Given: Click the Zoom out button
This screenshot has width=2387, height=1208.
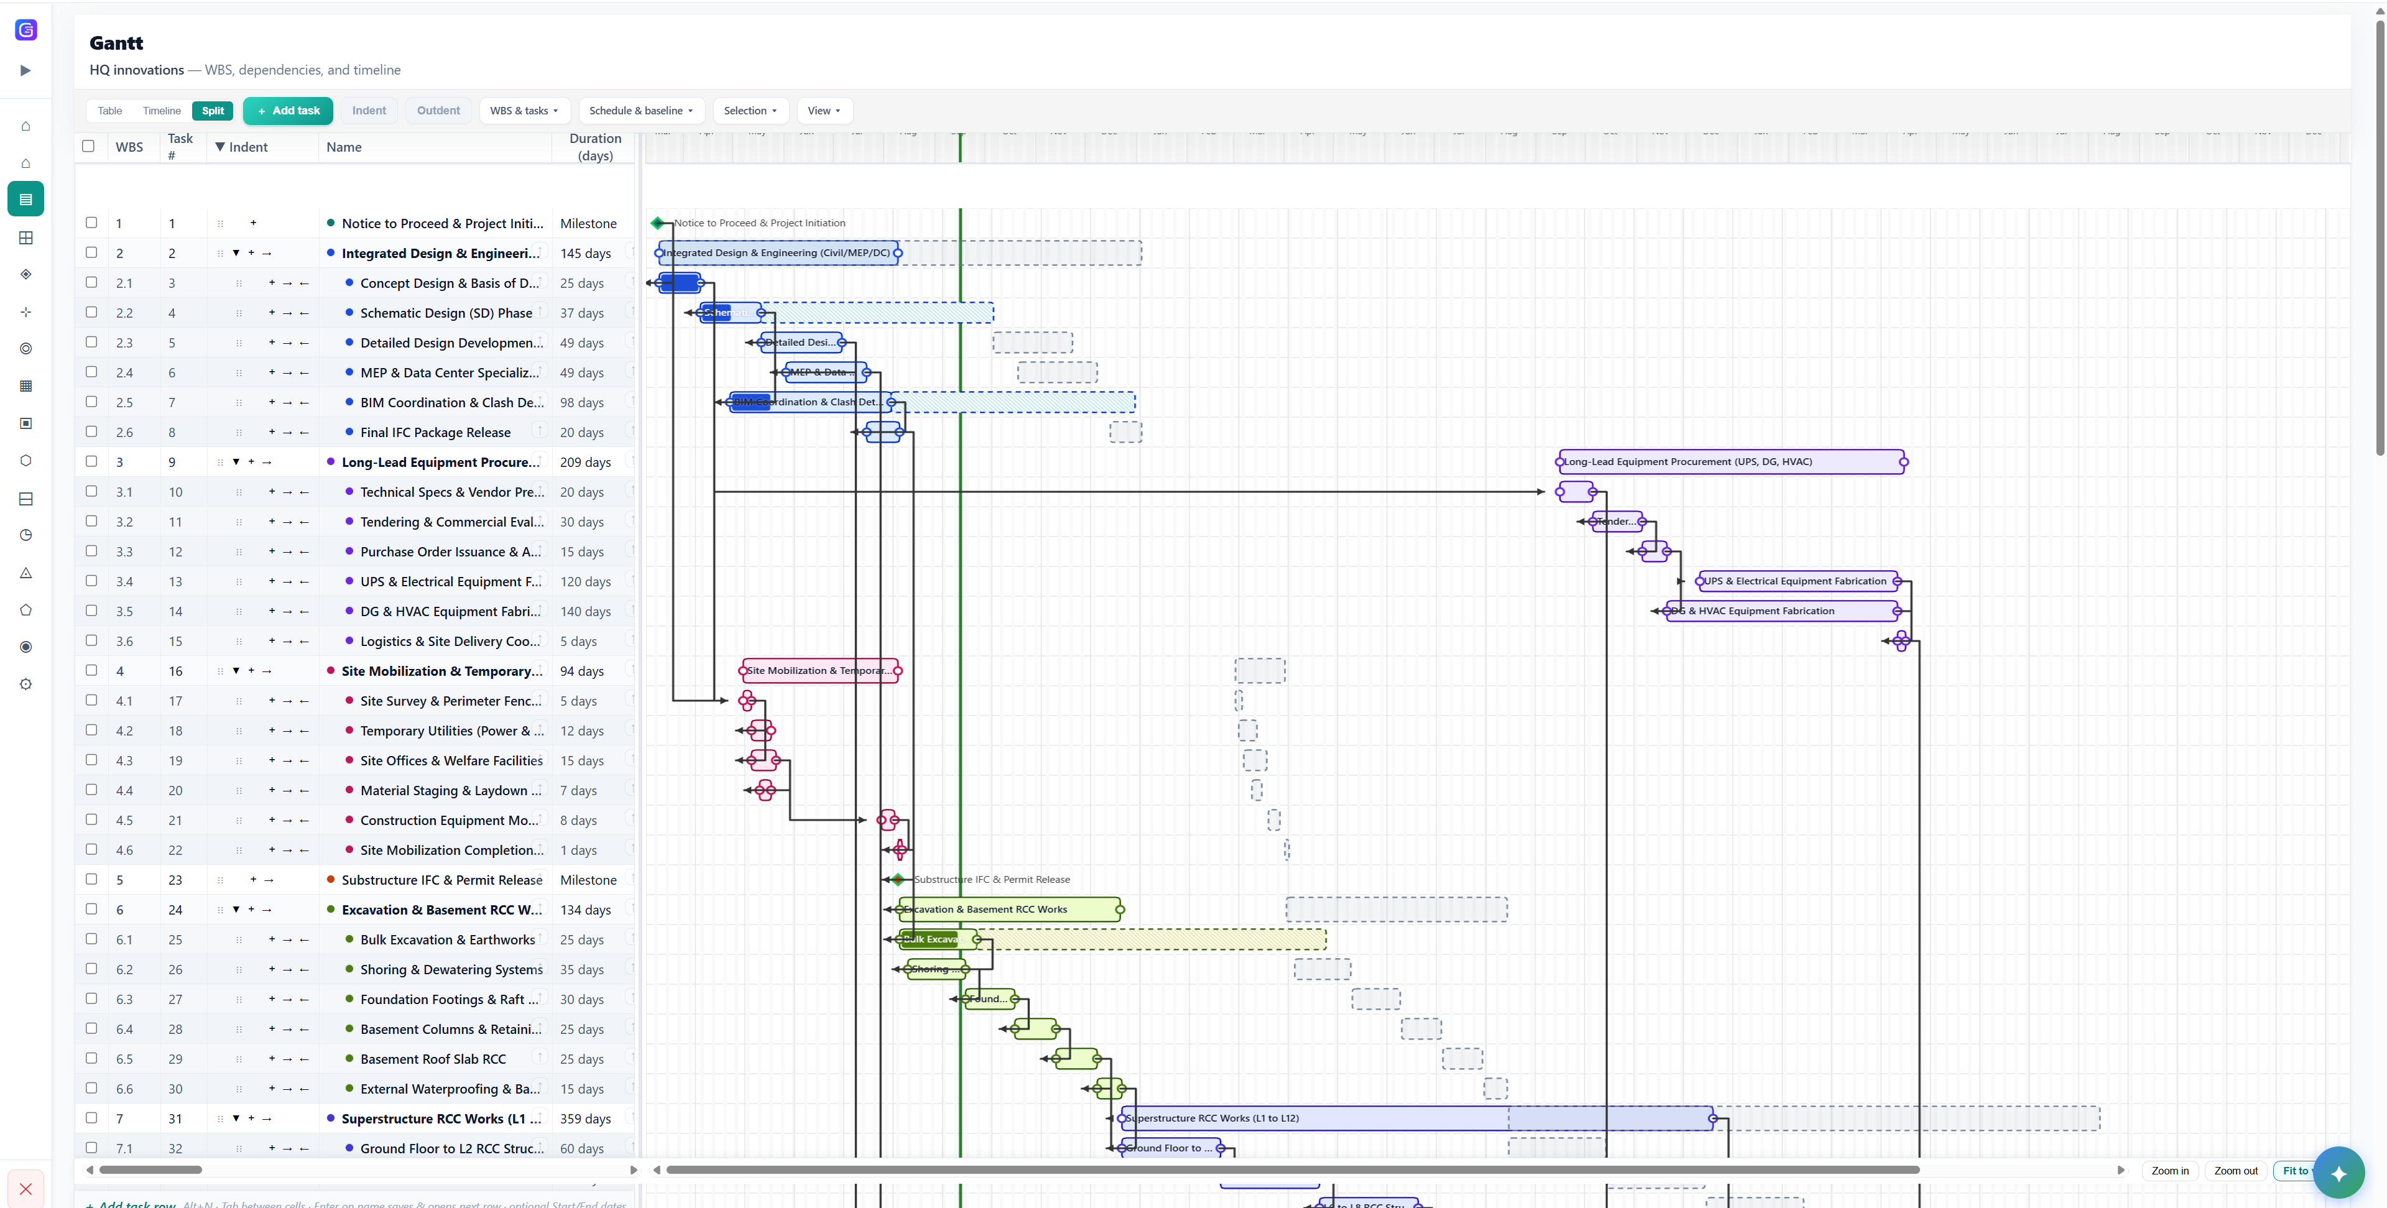Looking at the screenshot, I should [x=2236, y=1171].
